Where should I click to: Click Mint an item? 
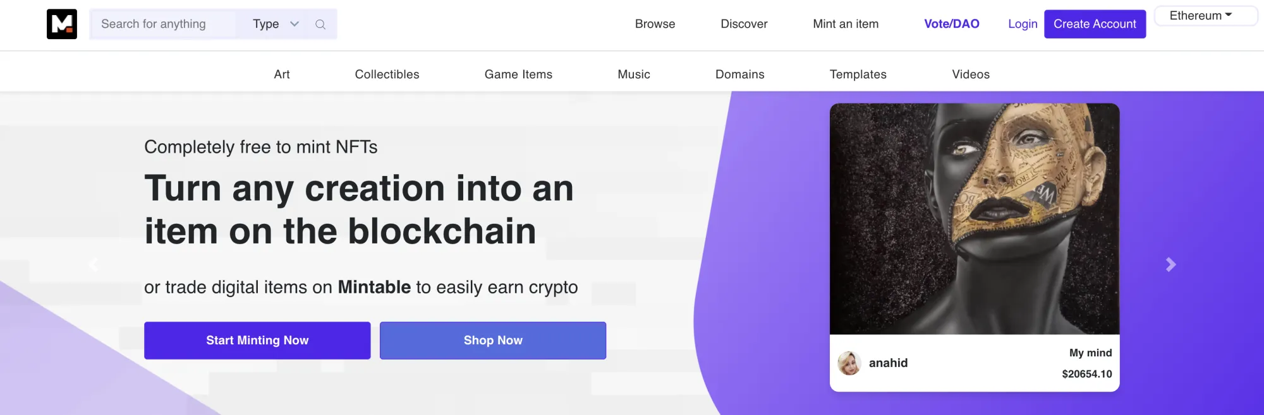tap(845, 24)
